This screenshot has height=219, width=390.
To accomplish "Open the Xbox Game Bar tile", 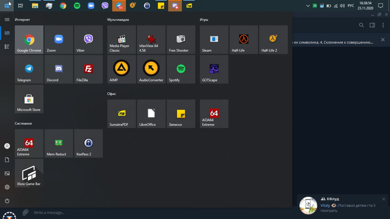I will pos(29,173).
